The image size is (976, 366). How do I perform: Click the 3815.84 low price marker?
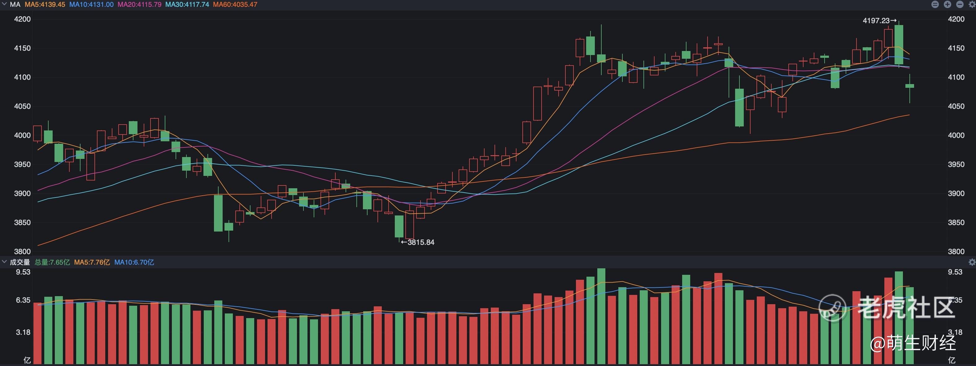[x=417, y=242]
